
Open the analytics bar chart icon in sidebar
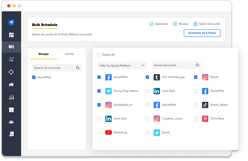pos(11,97)
